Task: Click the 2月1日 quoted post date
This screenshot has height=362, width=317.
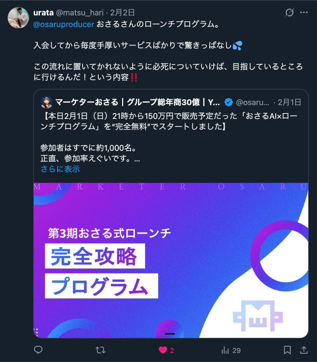Action: (289, 102)
